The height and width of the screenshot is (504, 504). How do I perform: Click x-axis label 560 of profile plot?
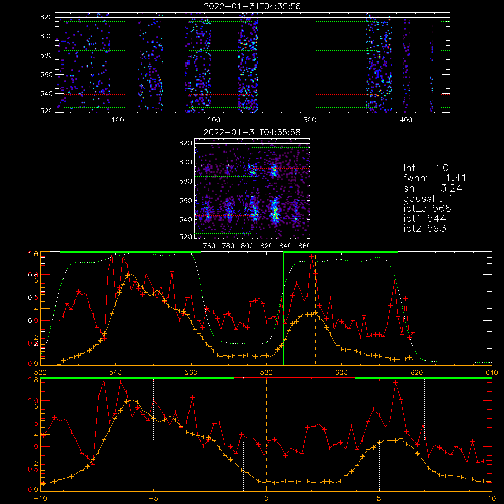(191, 372)
